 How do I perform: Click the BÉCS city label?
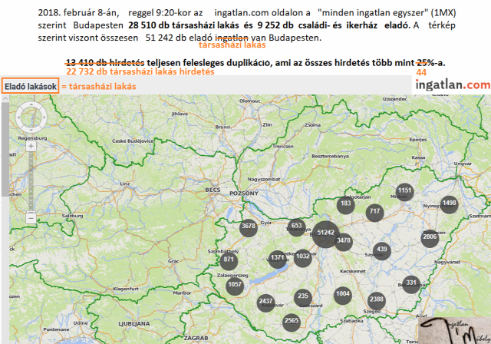click(x=213, y=190)
